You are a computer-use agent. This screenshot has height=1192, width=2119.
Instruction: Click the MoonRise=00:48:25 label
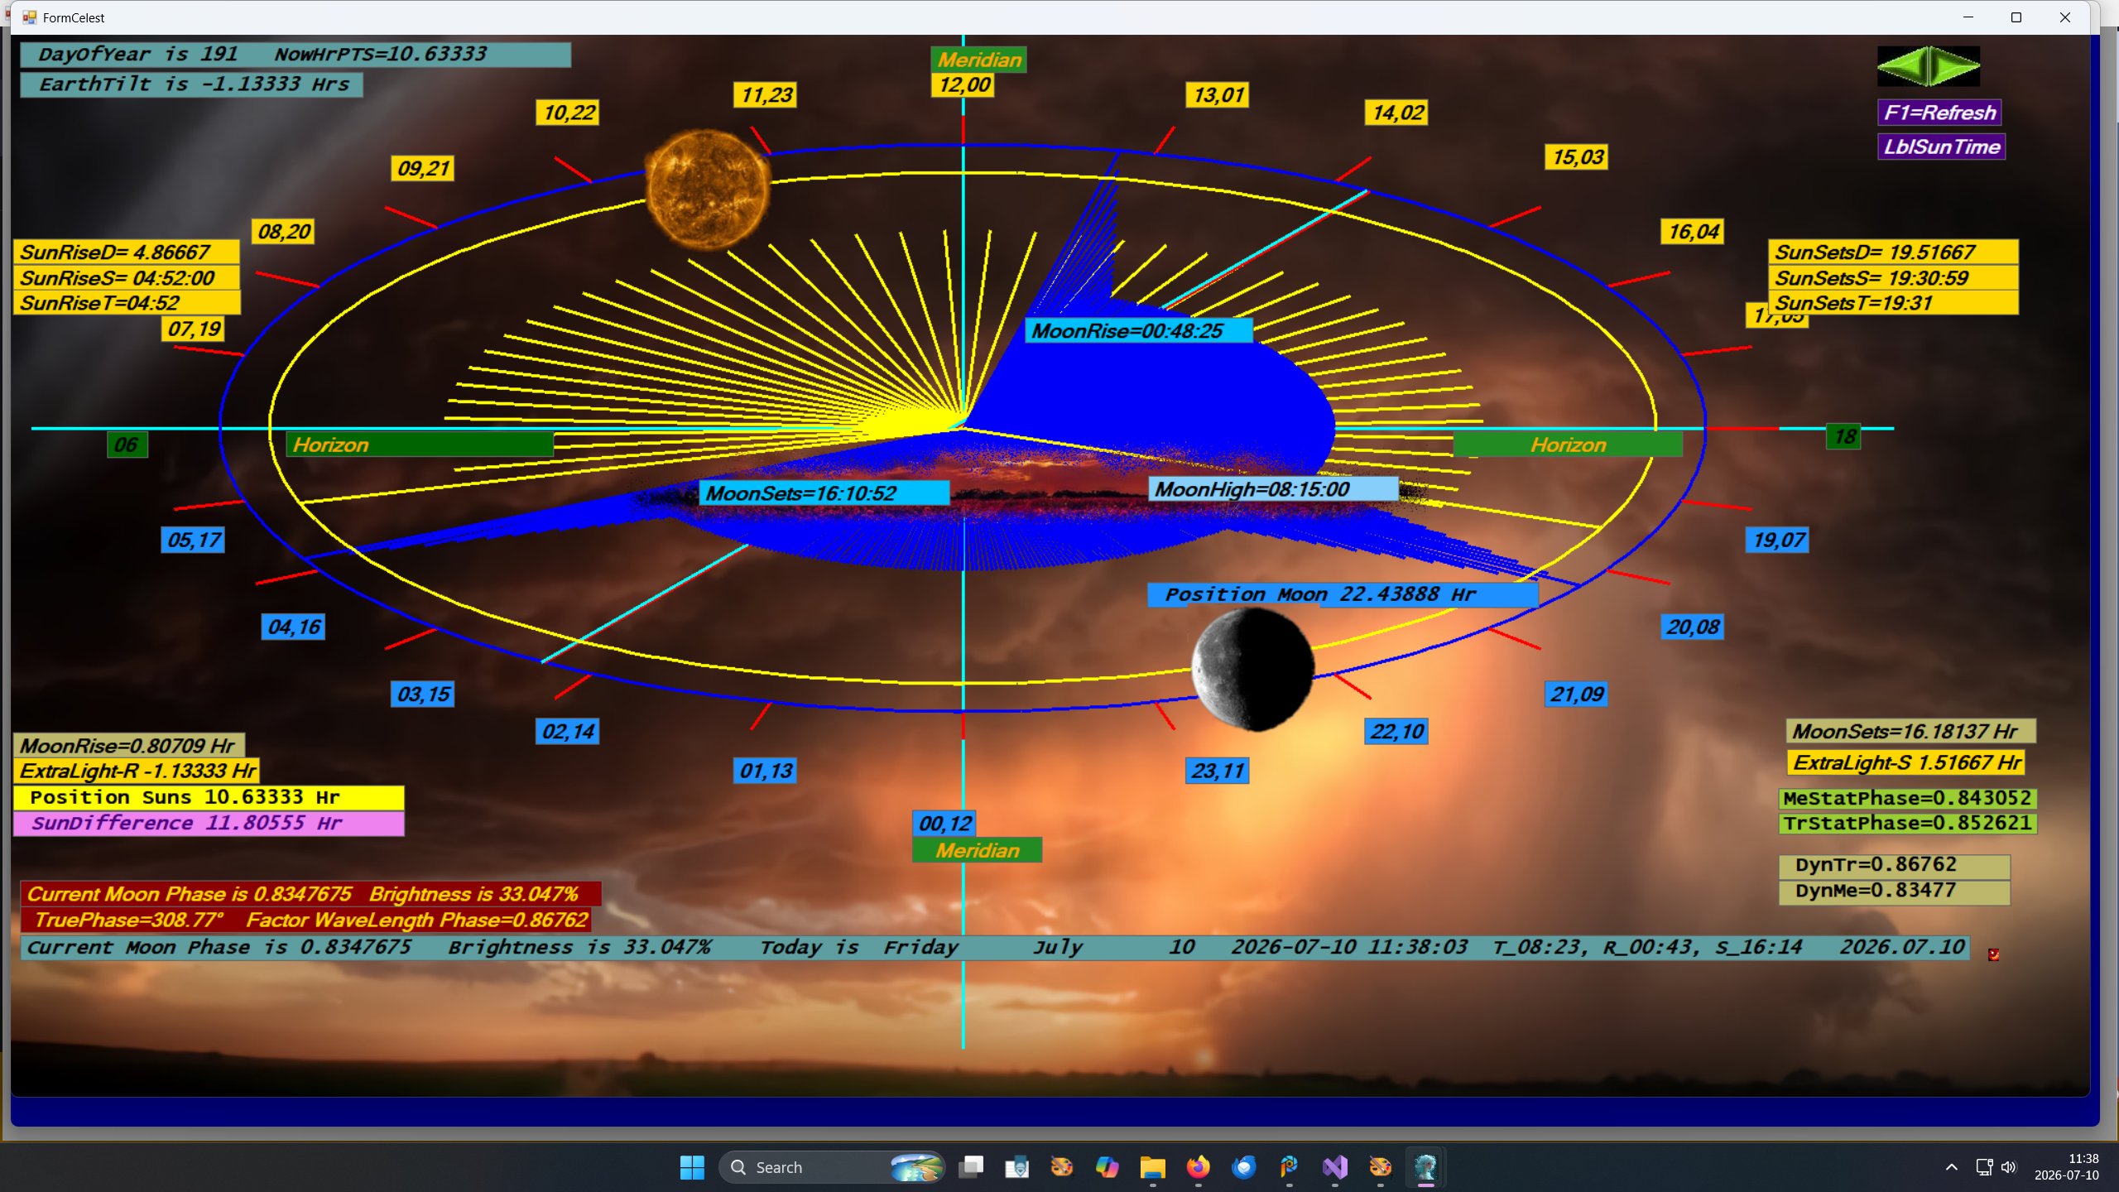[1139, 331]
